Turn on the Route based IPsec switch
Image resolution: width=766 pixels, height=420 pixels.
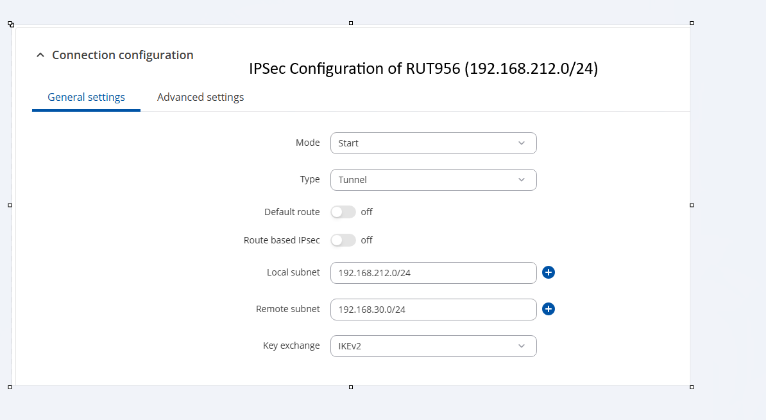coord(343,240)
